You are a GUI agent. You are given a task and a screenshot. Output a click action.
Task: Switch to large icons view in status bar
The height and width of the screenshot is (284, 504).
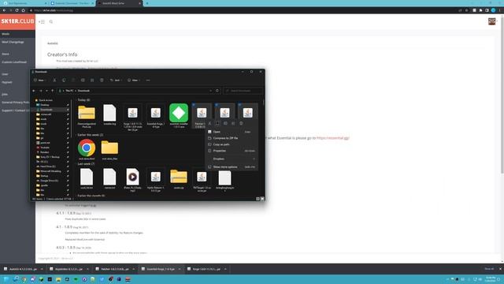point(262,199)
